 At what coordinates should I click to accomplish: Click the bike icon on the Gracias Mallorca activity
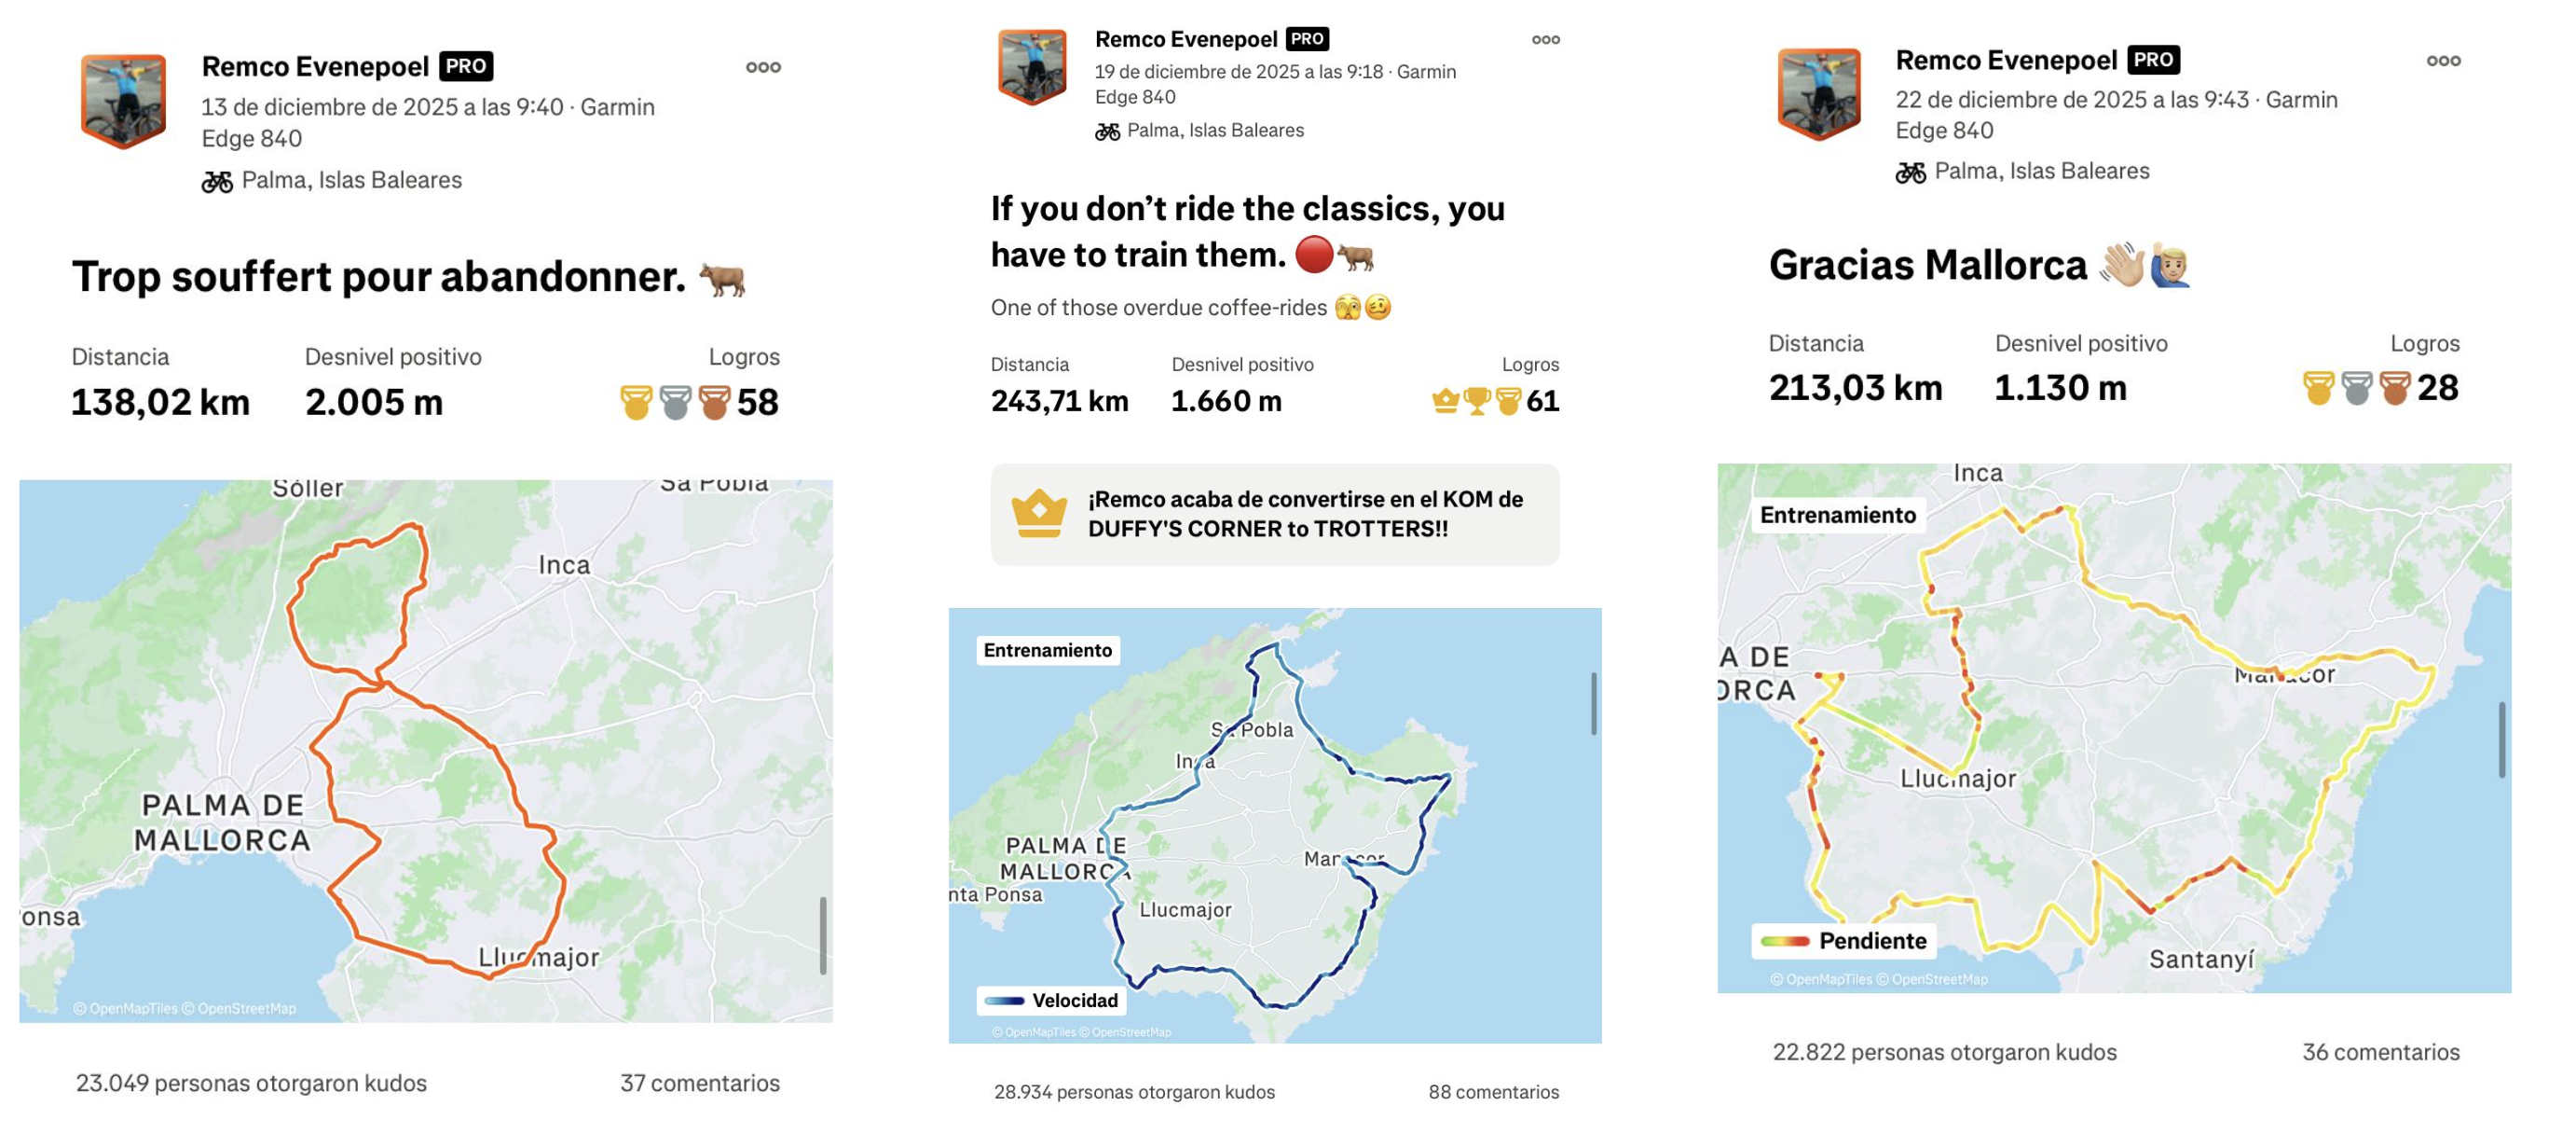tap(1909, 172)
